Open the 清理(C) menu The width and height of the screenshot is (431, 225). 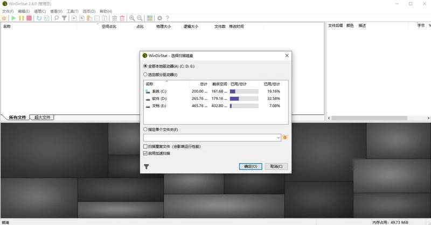(40, 11)
